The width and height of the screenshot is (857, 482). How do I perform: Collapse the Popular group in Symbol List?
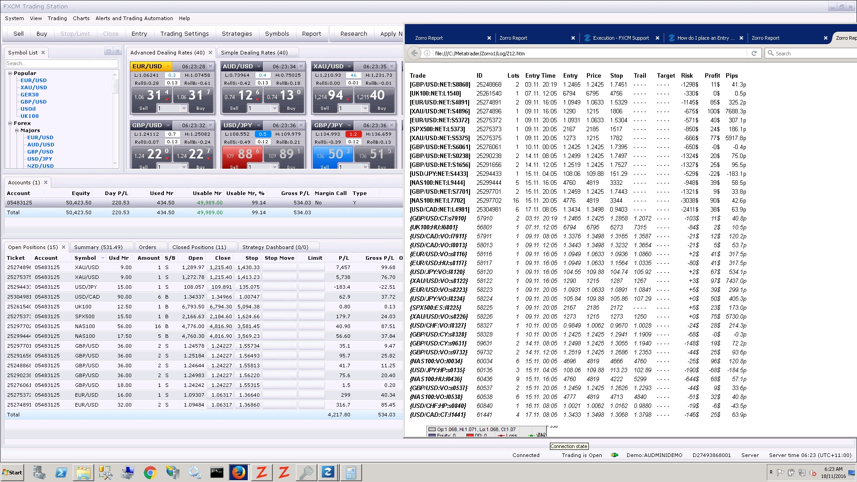10,73
